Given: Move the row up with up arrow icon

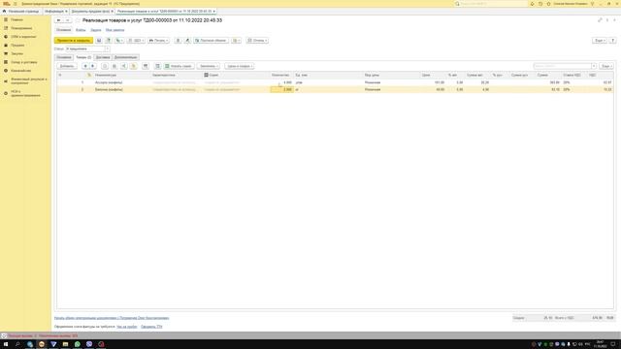Looking at the screenshot, I should tap(85, 66).
